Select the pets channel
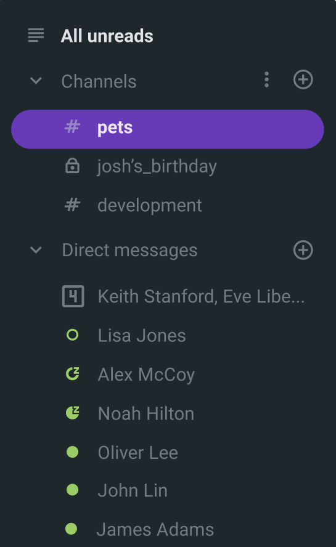 click(168, 129)
